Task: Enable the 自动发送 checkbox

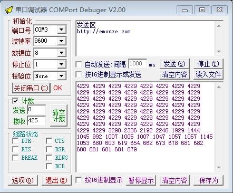Action: (x=79, y=64)
